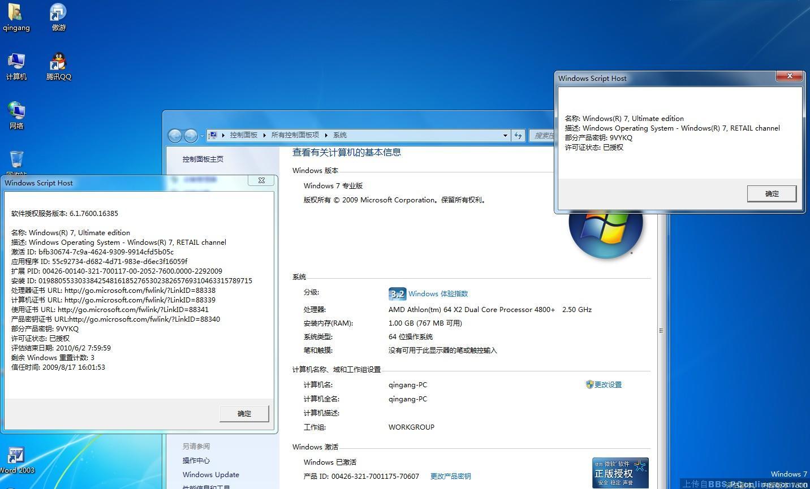
Task: Click the 更改设置 link
Action: pos(607,385)
